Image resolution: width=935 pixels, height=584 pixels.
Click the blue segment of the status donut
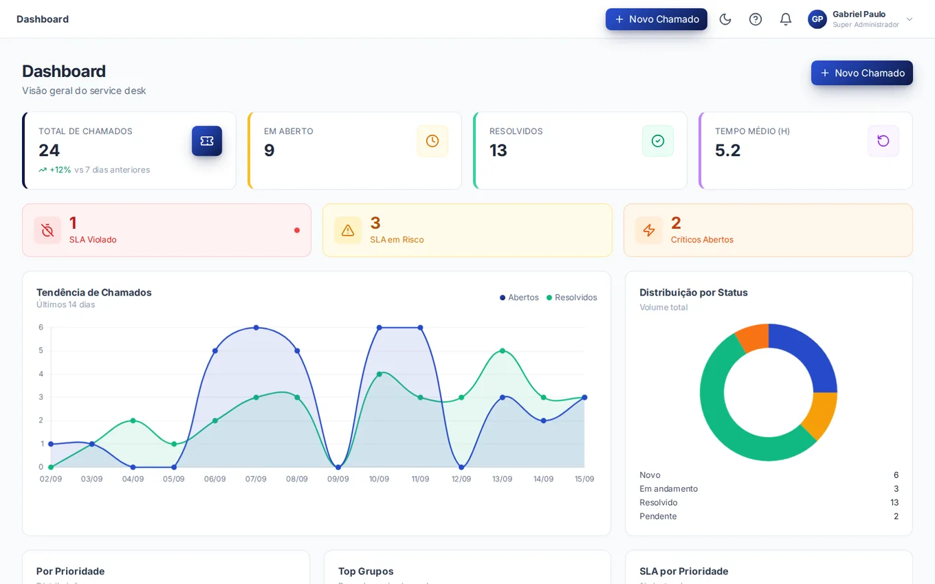(808, 353)
